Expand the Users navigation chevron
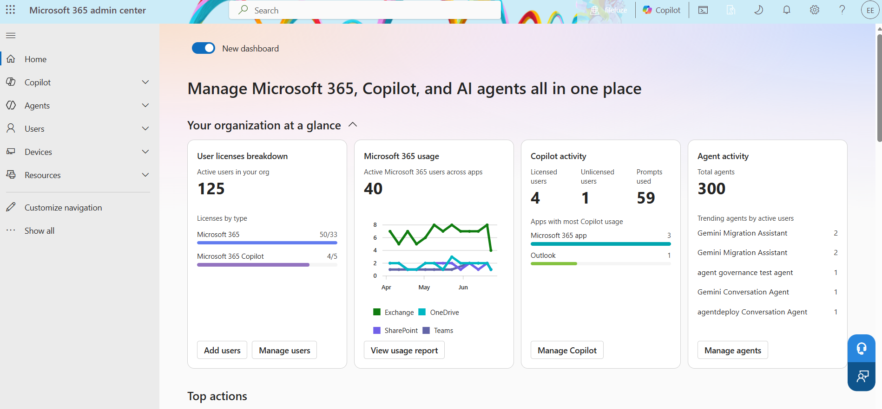 point(145,128)
